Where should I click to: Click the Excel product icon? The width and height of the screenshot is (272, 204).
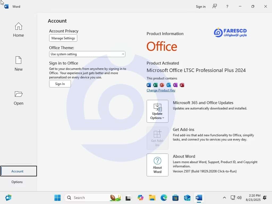coord(155,85)
